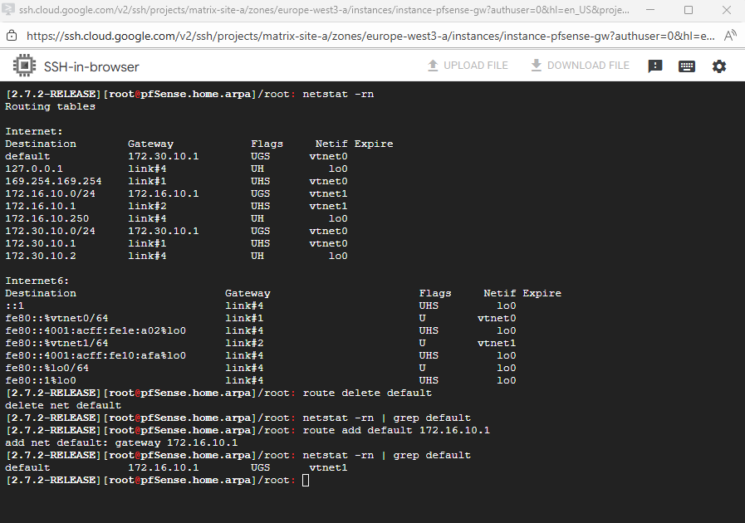Close the SSH browser window
This screenshot has width=745, height=523.
727,10
